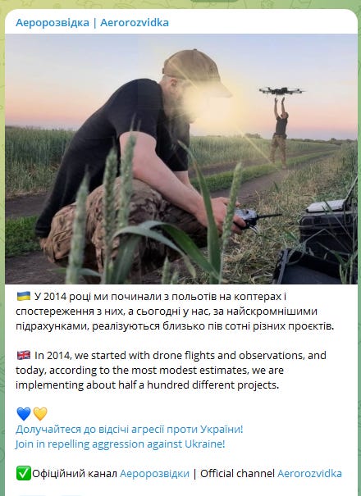Open the post photo in full view
Image resolution: width=361 pixels, height=496 pixels.
click(181, 159)
